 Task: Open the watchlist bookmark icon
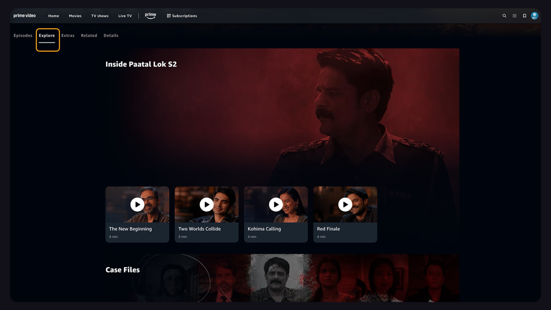525,16
